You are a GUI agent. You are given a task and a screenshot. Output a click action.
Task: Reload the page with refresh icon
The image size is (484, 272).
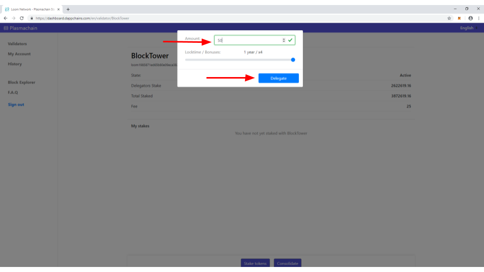tap(22, 18)
